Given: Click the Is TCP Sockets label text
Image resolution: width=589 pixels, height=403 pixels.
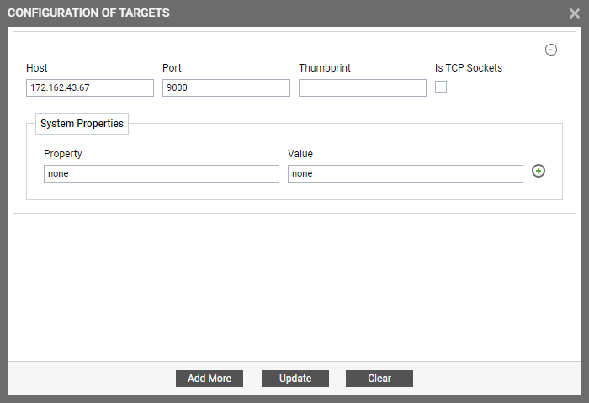Looking at the screenshot, I should 469,68.
